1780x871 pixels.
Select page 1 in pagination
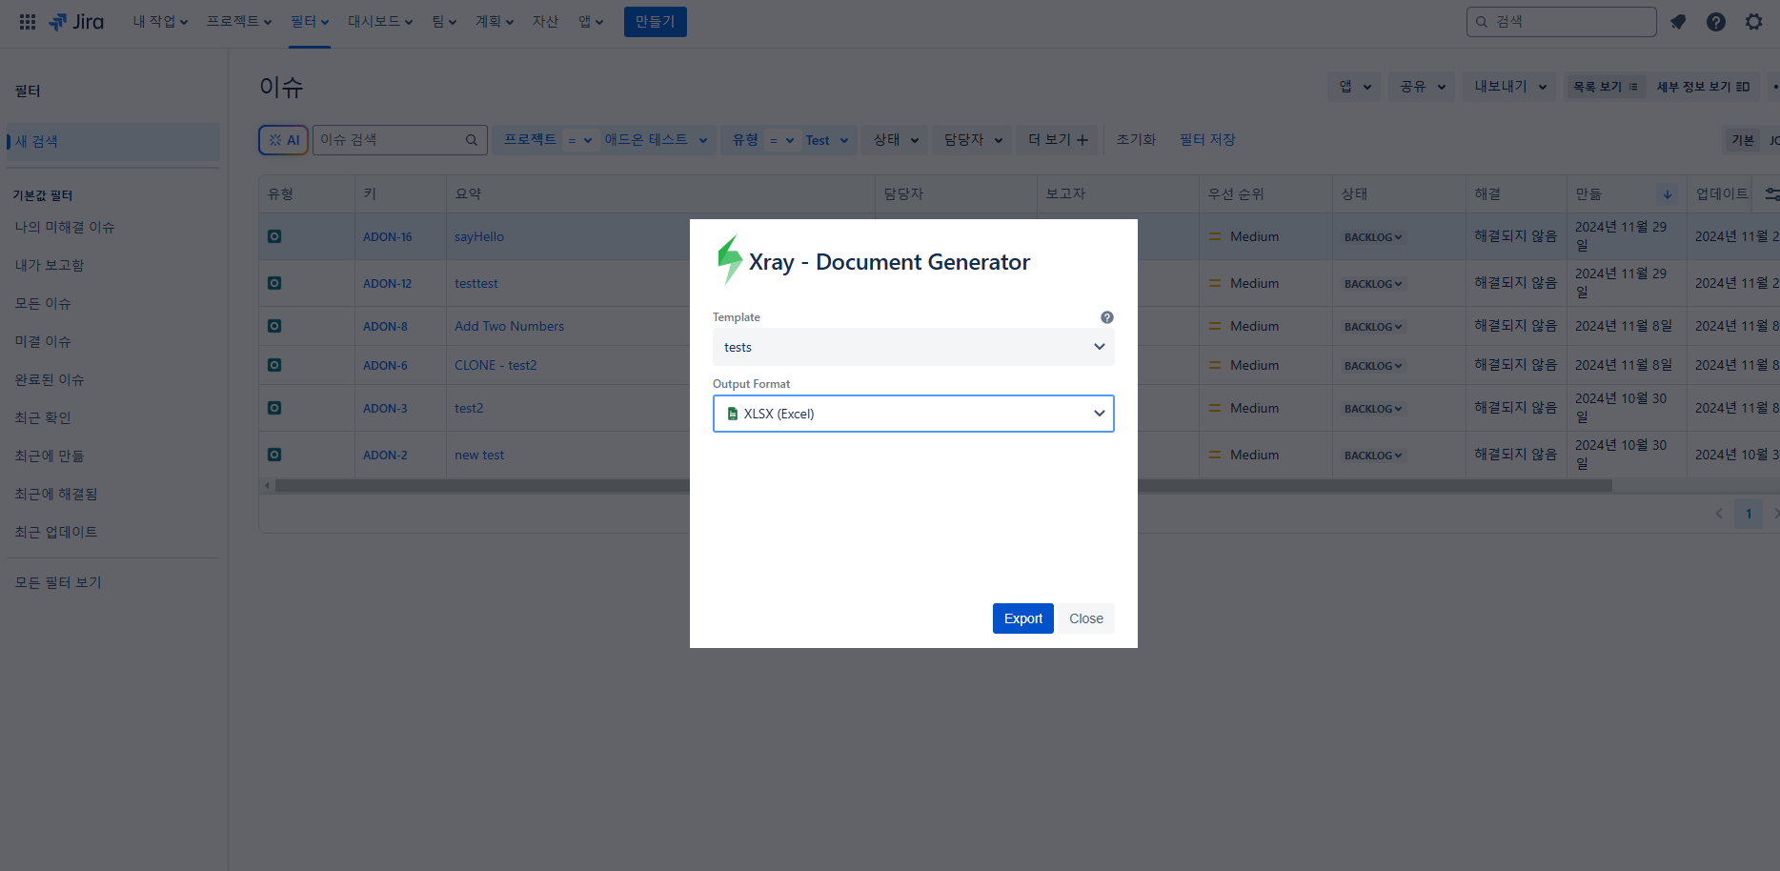tap(1749, 514)
